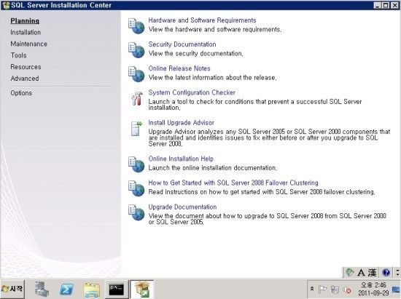The image size is (401, 299).
Task: Click the taskbar clock and date
Action: point(373,289)
